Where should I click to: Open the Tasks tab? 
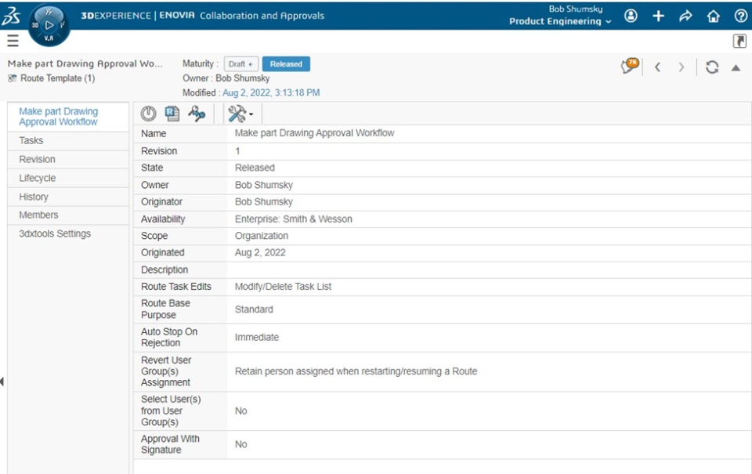pos(68,140)
